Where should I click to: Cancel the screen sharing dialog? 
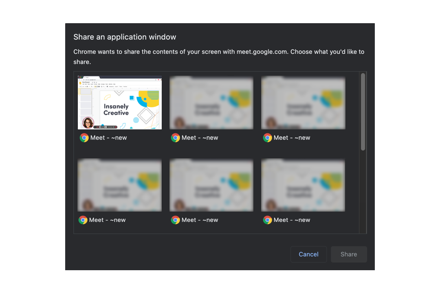click(308, 254)
